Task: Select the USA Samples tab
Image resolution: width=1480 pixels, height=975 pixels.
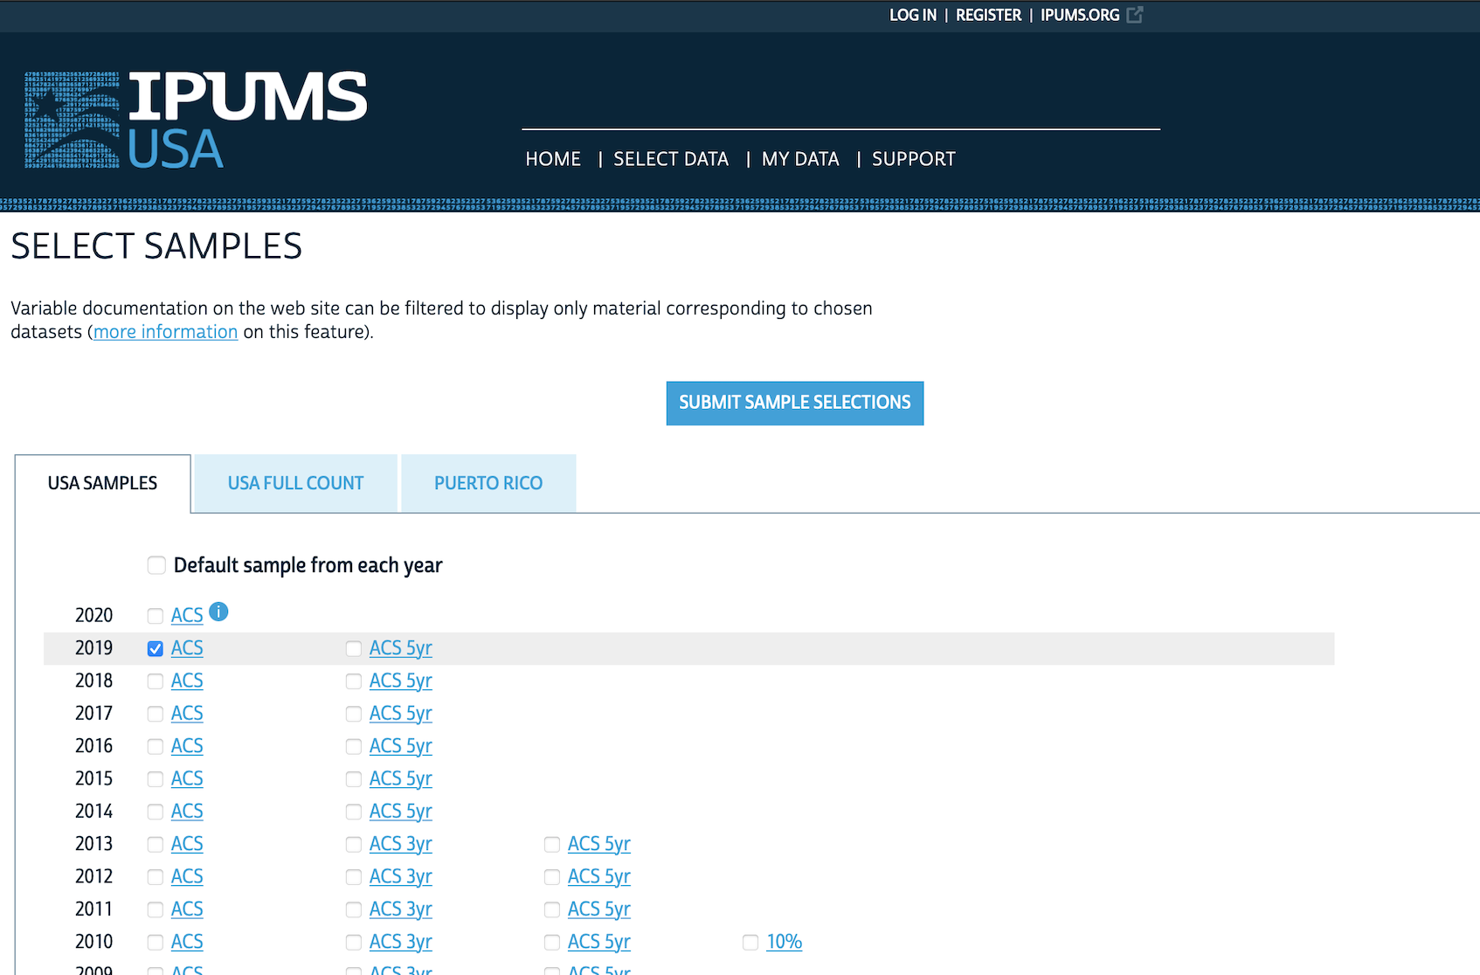Action: tap(102, 483)
